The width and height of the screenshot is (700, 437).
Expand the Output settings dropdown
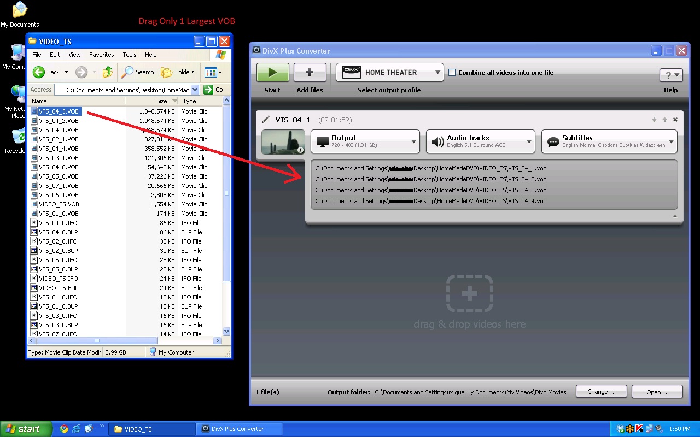click(365, 141)
